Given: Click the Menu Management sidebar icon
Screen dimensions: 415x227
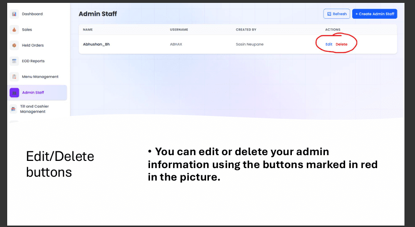Looking at the screenshot, I should coord(14,77).
